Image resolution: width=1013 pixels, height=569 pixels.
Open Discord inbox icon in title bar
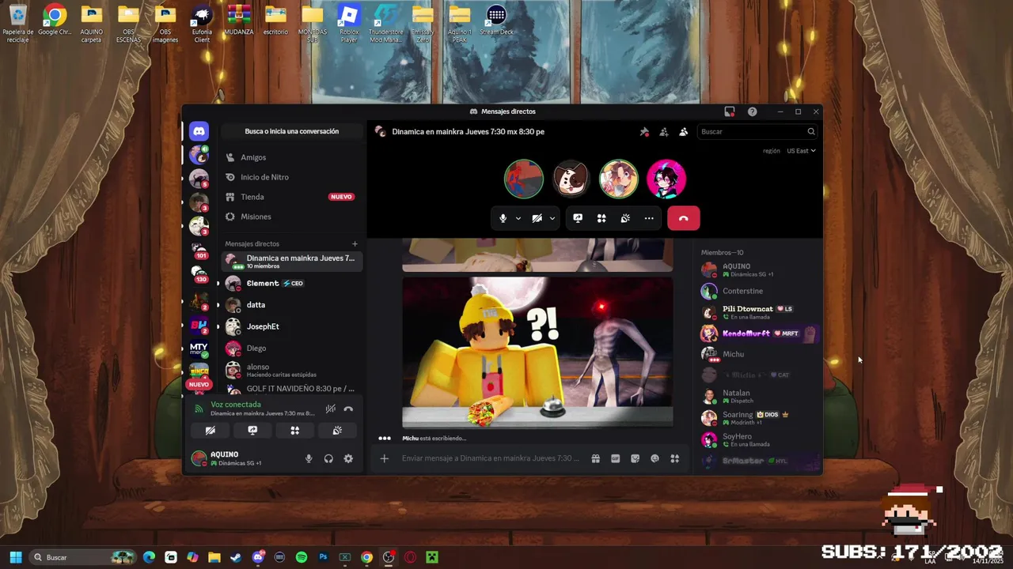pos(730,111)
